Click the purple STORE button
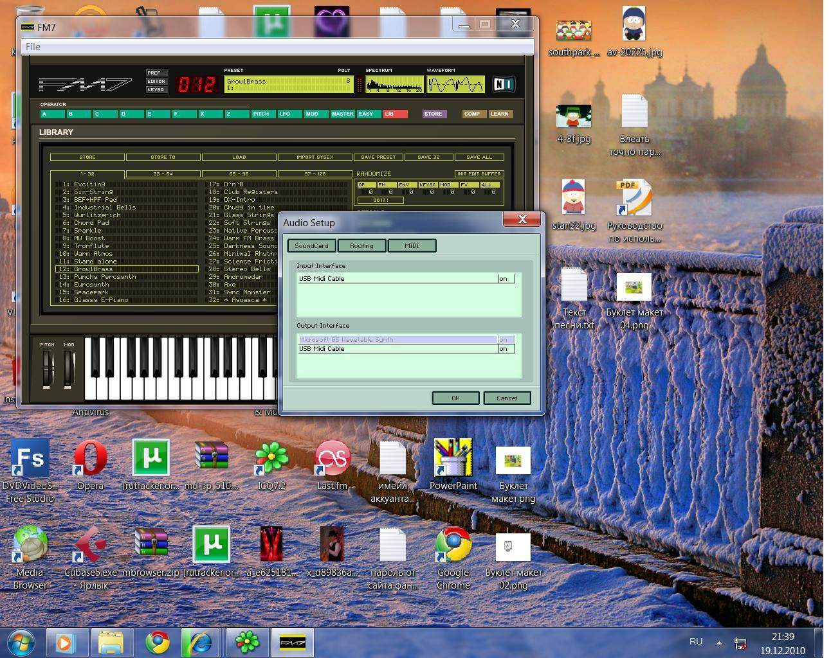The width and height of the screenshot is (831, 658). (433, 114)
